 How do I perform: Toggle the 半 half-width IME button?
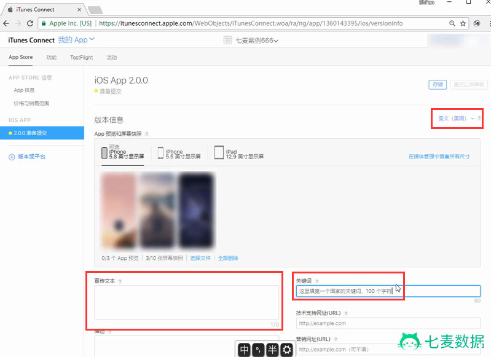point(272,350)
